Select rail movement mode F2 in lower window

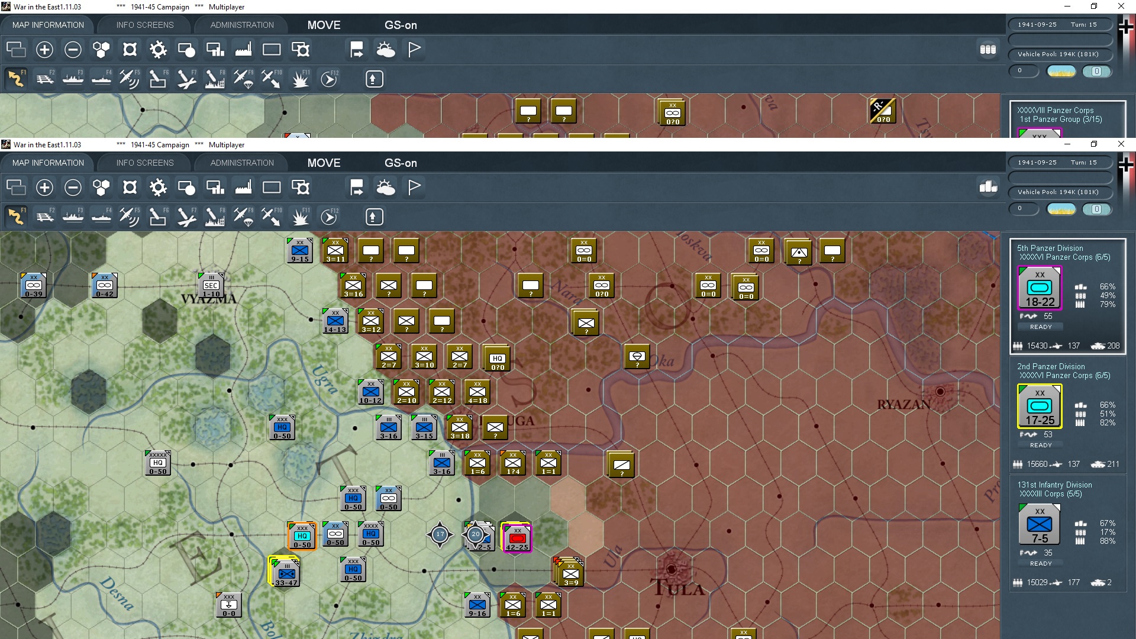[45, 217]
